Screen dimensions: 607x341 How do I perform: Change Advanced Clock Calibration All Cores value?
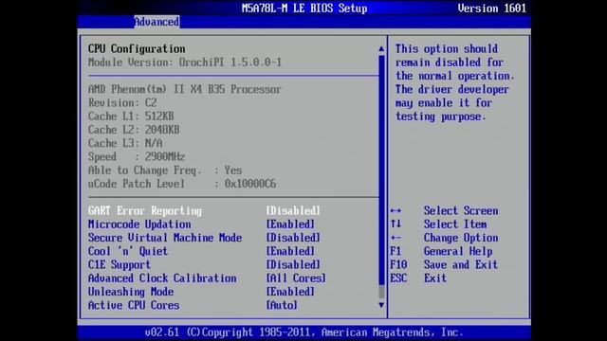pos(296,278)
